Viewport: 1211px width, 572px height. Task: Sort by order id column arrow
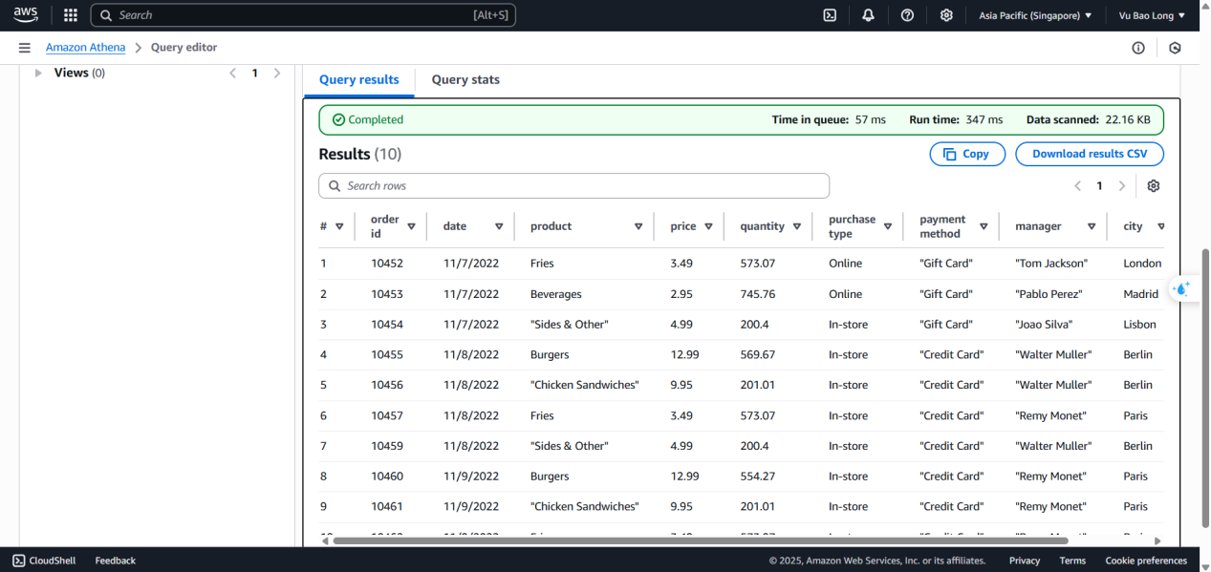click(411, 226)
